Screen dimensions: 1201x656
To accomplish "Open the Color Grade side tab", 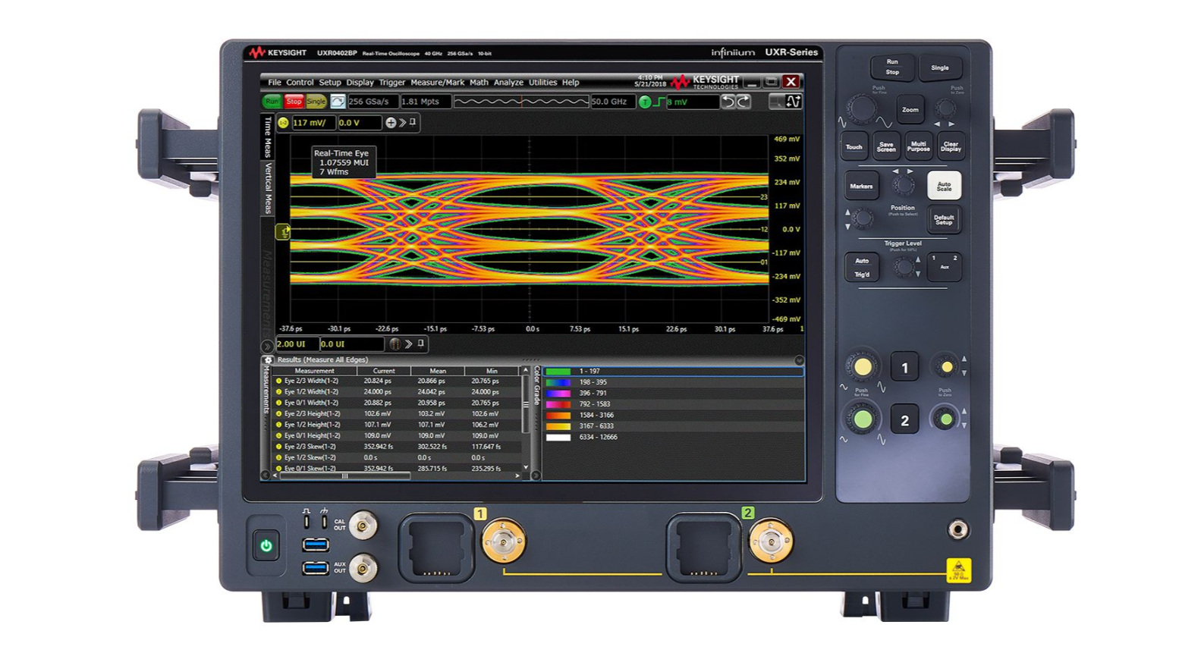I will pos(536,384).
